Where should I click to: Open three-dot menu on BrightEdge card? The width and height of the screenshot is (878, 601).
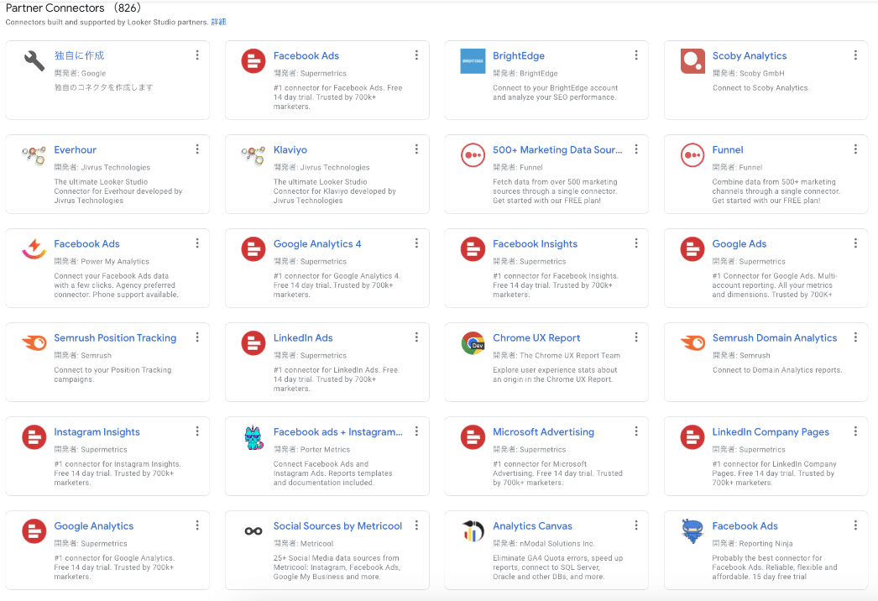636,55
